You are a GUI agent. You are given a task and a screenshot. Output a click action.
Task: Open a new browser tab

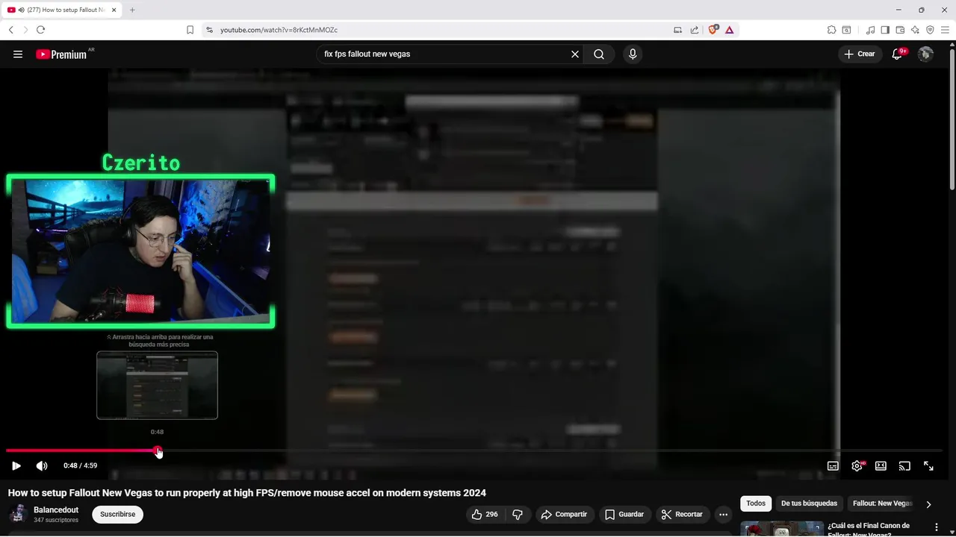[132, 10]
